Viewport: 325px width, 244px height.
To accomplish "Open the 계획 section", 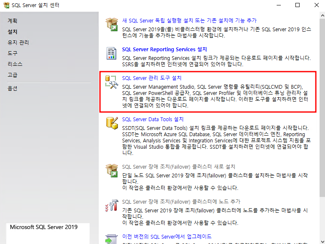I will pyautogui.click(x=12, y=21).
